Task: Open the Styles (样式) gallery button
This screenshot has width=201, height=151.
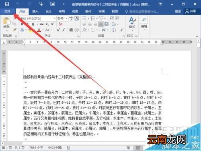Action: [x=132, y=24]
